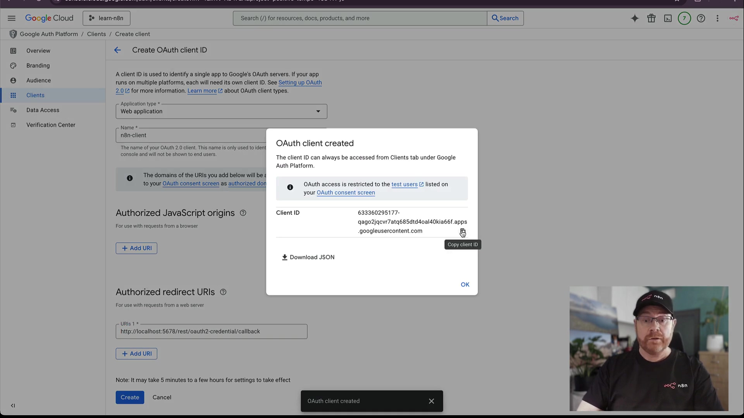
Task: Click Download JSON button
Action: point(308,257)
